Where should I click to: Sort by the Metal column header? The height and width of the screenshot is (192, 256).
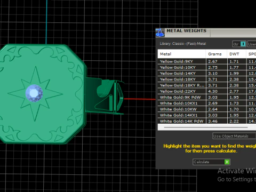click(181, 54)
